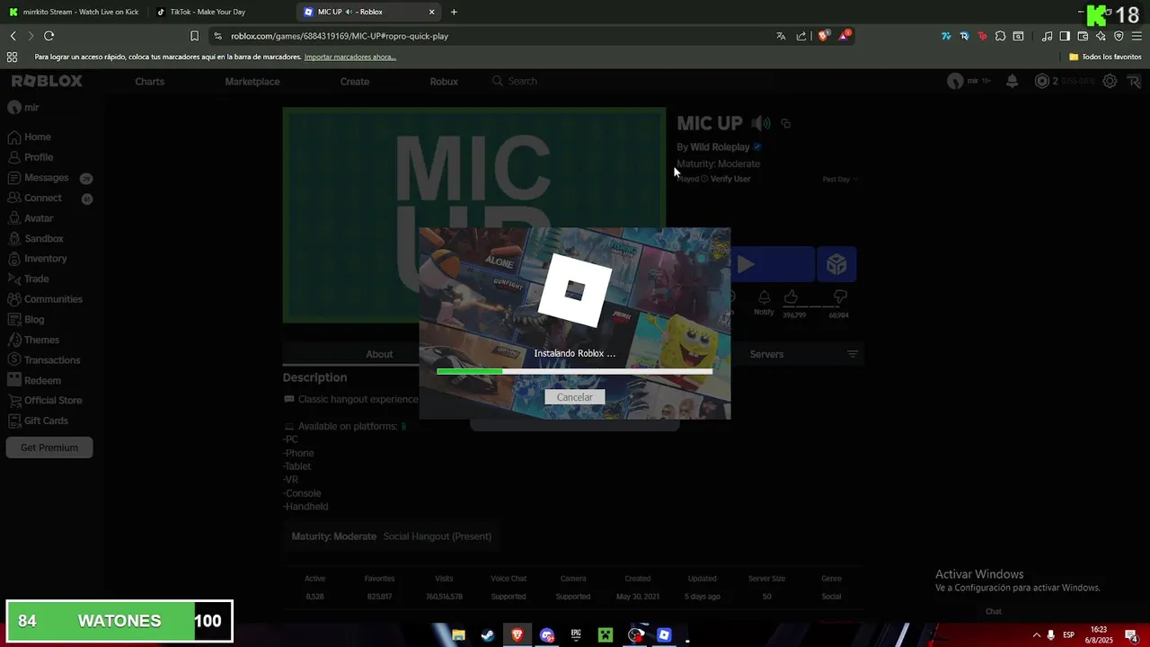
Task: Open the browser hamburger menu
Action: pyautogui.click(x=1137, y=36)
